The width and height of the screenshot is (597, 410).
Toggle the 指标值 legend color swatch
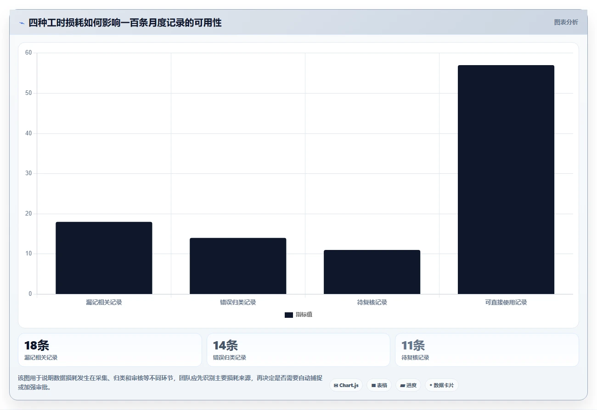pyautogui.click(x=289, y=315)
